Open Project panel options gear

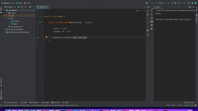tap(30, 7)
